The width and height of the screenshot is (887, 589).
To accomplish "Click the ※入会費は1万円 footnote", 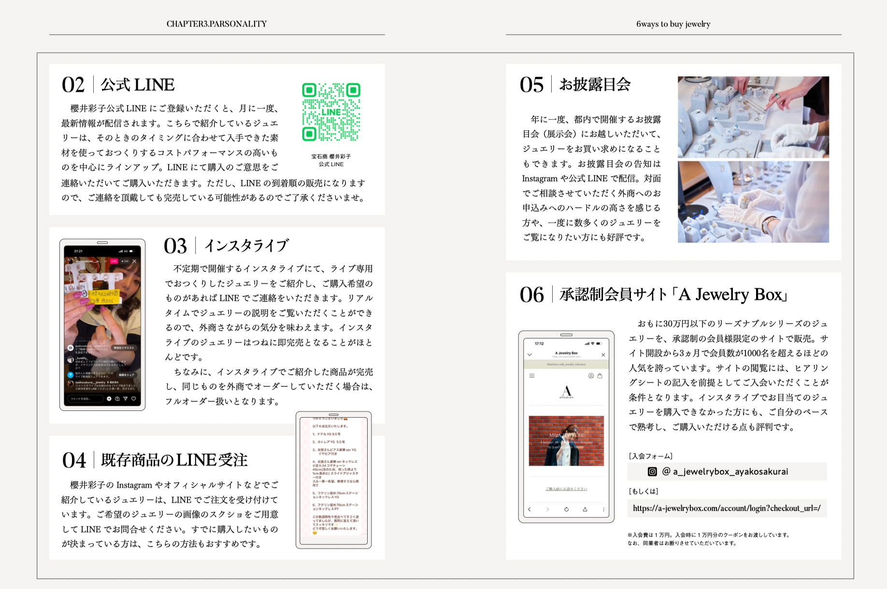I will click(708, 539).
